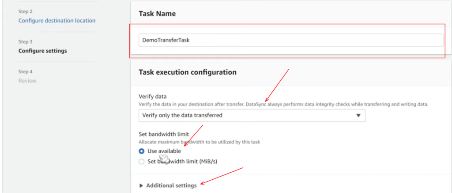This screenshot has height=193, width=452.
Task: Select the Set bandwidth limit (MiB/s) radio button
Action: (x=141, y=162)
